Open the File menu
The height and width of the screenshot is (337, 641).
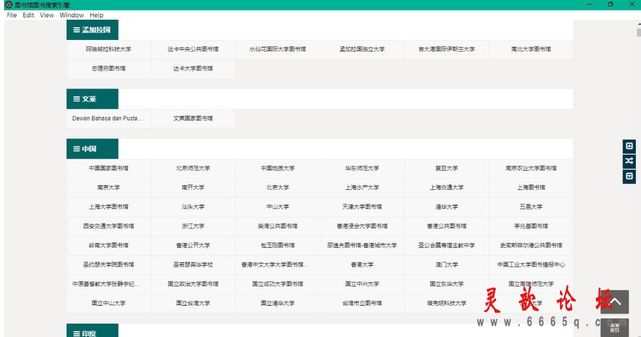[x=12, y=15]
